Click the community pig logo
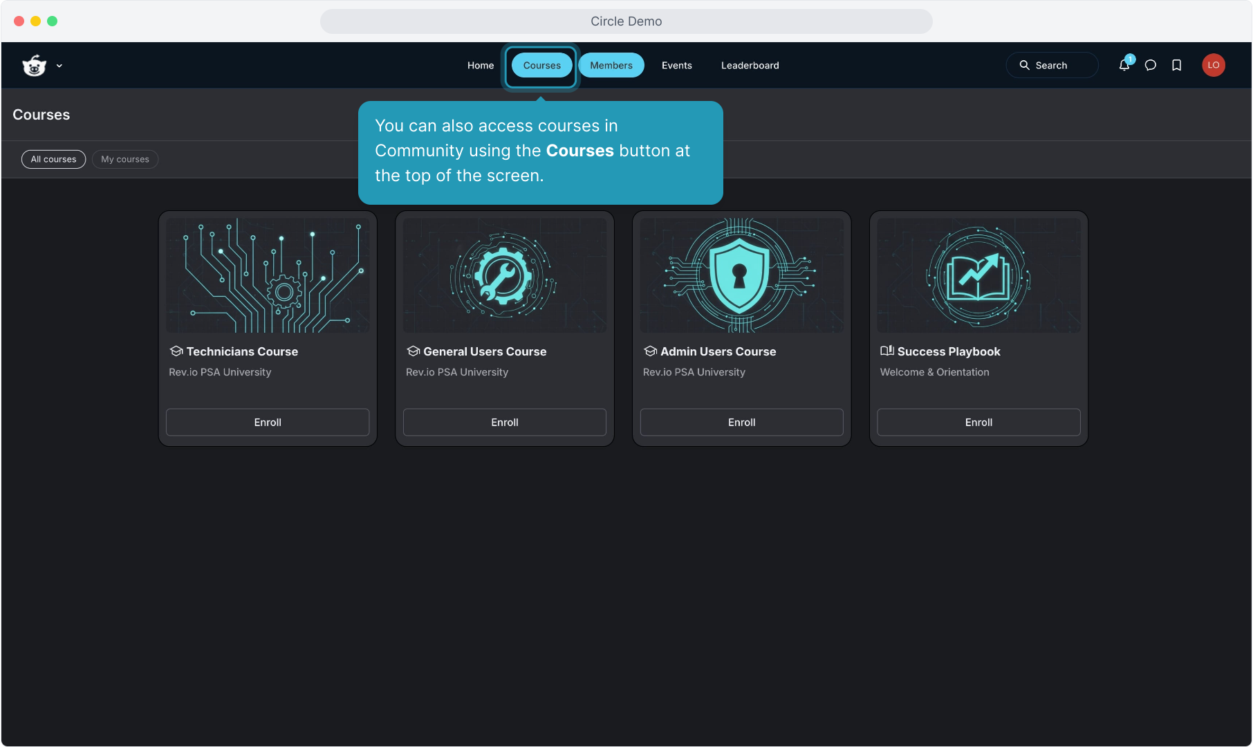Screen dimensions: 1253x747 point(34,66)
